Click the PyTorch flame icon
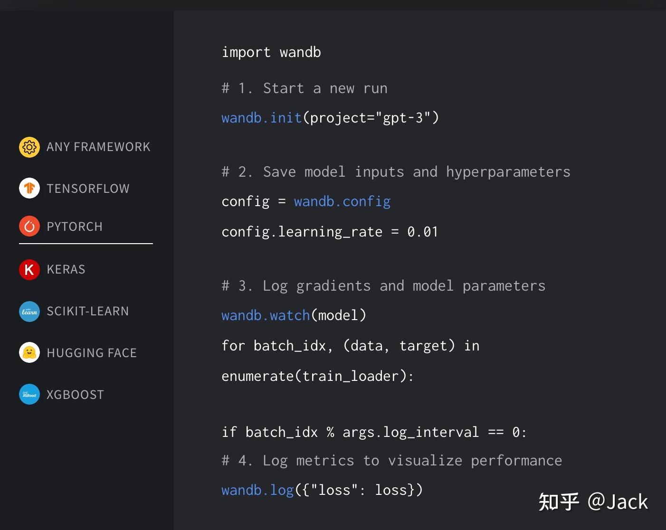666x530 pixels. pyautogui.click(x=29, y=226)
